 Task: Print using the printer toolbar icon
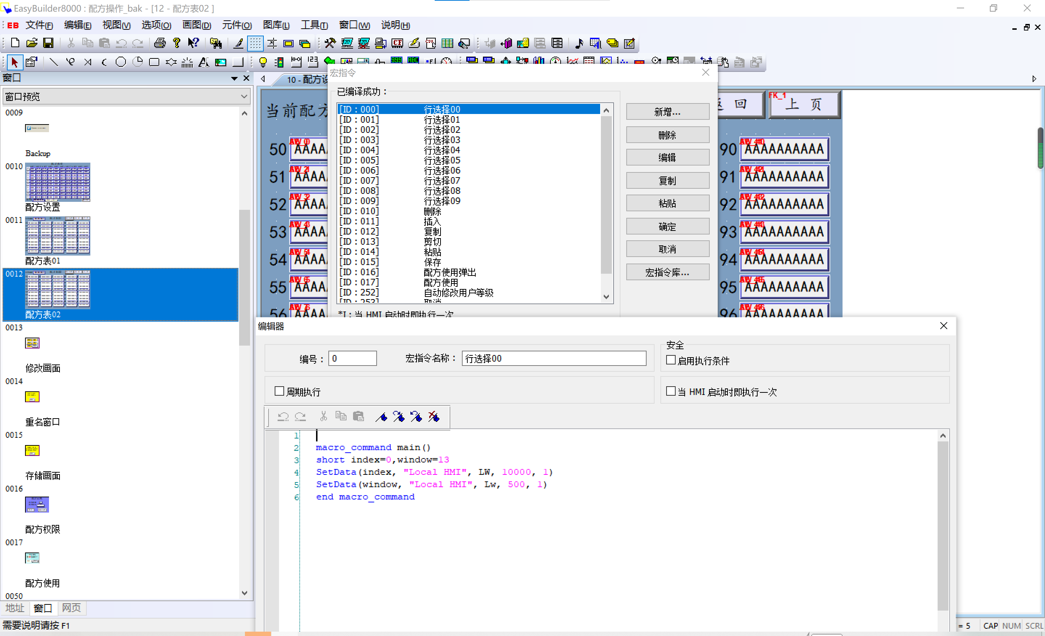pos(160,43)
